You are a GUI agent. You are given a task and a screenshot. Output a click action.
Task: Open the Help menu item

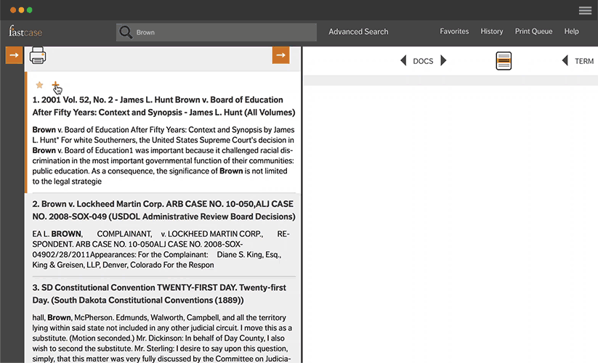[x=572, y=31]
